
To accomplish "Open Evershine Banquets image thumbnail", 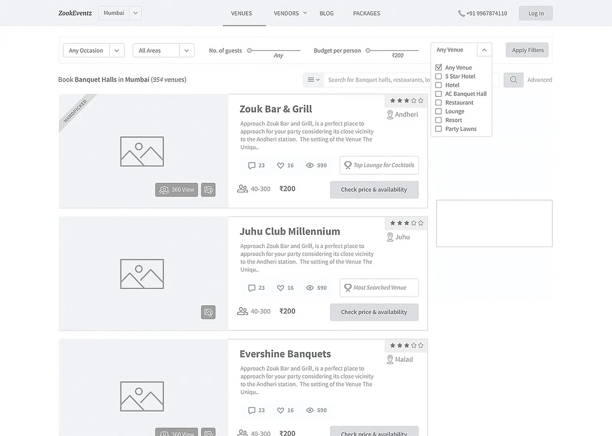I will click(x=143, y=388).
